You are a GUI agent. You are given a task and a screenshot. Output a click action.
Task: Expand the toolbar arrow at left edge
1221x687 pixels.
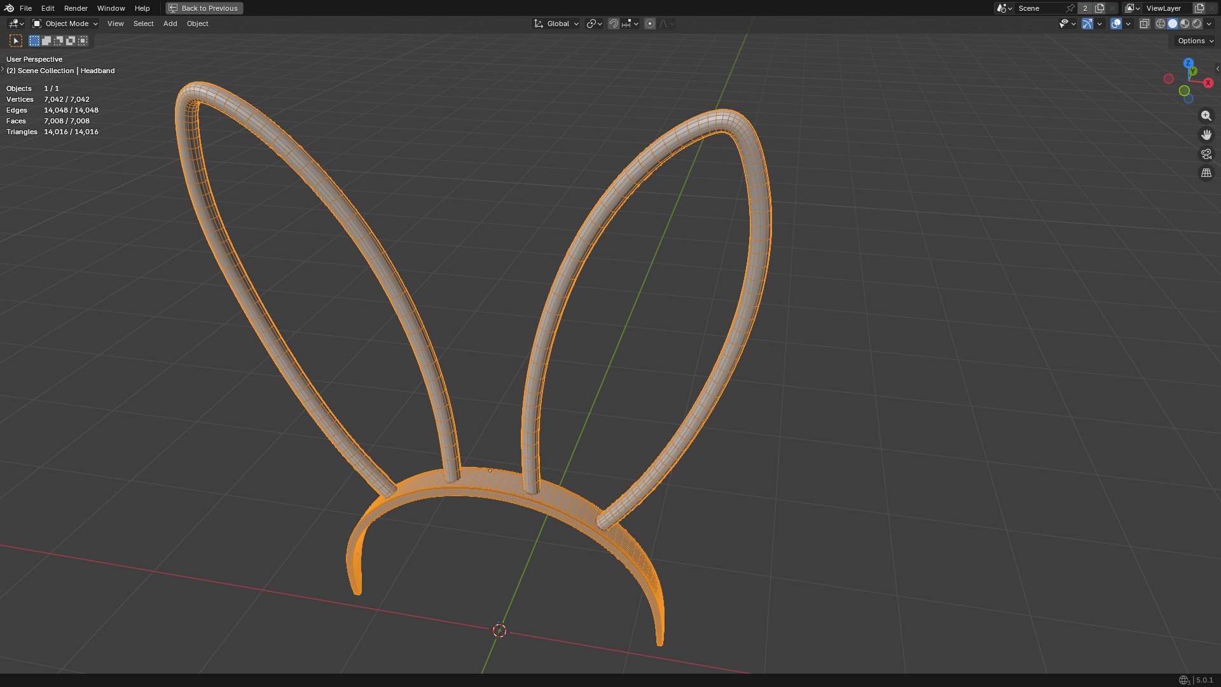[x=3, y=69]
